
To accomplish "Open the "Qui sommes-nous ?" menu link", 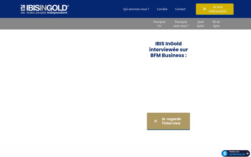I will (136, 9).
